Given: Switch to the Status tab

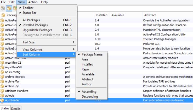Looking at the screenshot, I should pyautogui.click(x=5, y=108).
